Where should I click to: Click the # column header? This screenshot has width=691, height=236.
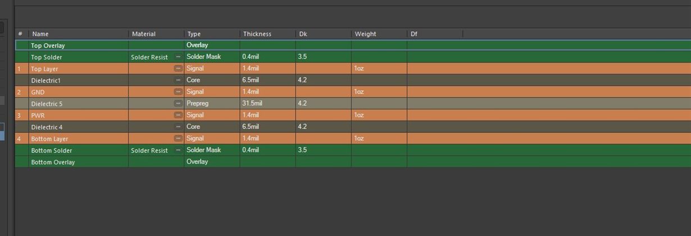click(21, 34)
